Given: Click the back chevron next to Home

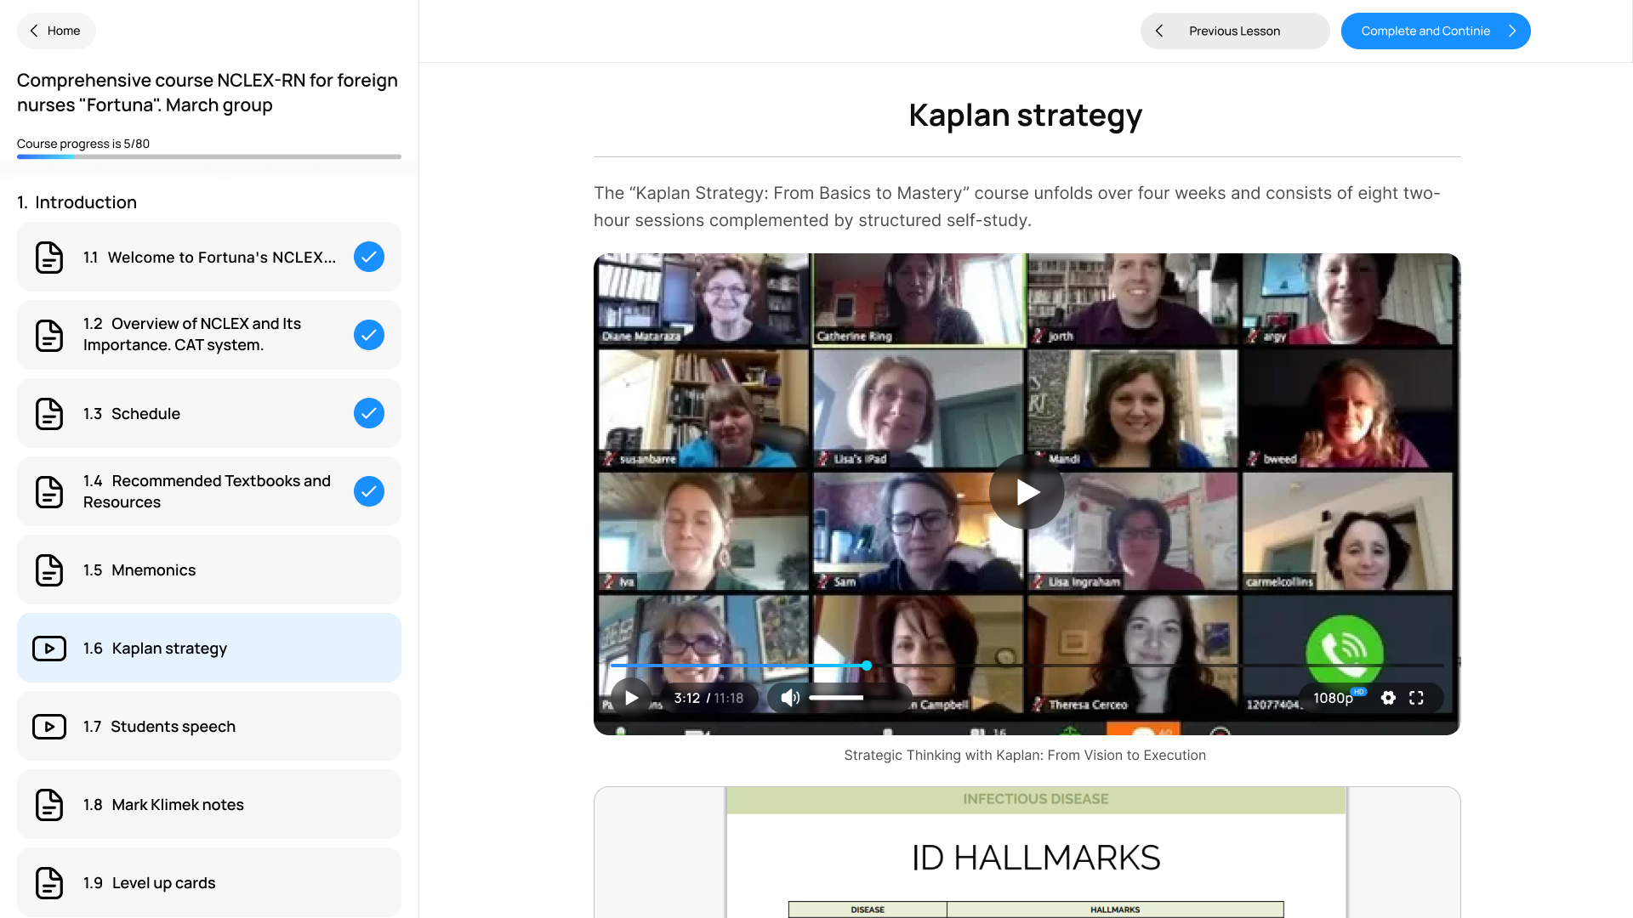Looking at the screenshot, I should tap(34, 31).
